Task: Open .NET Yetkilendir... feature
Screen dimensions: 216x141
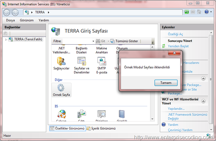Action: click(61, 50)
